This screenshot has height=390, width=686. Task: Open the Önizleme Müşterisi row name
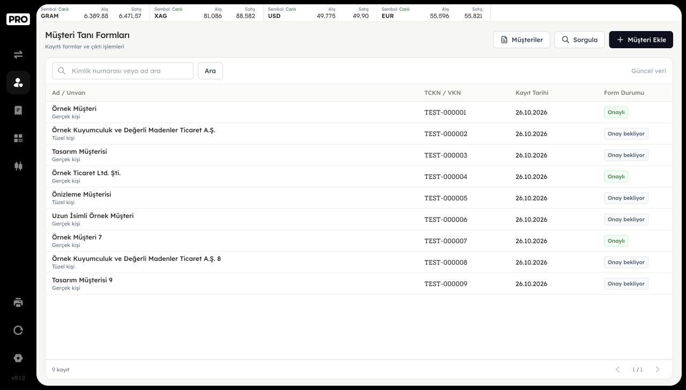[81, 194]
